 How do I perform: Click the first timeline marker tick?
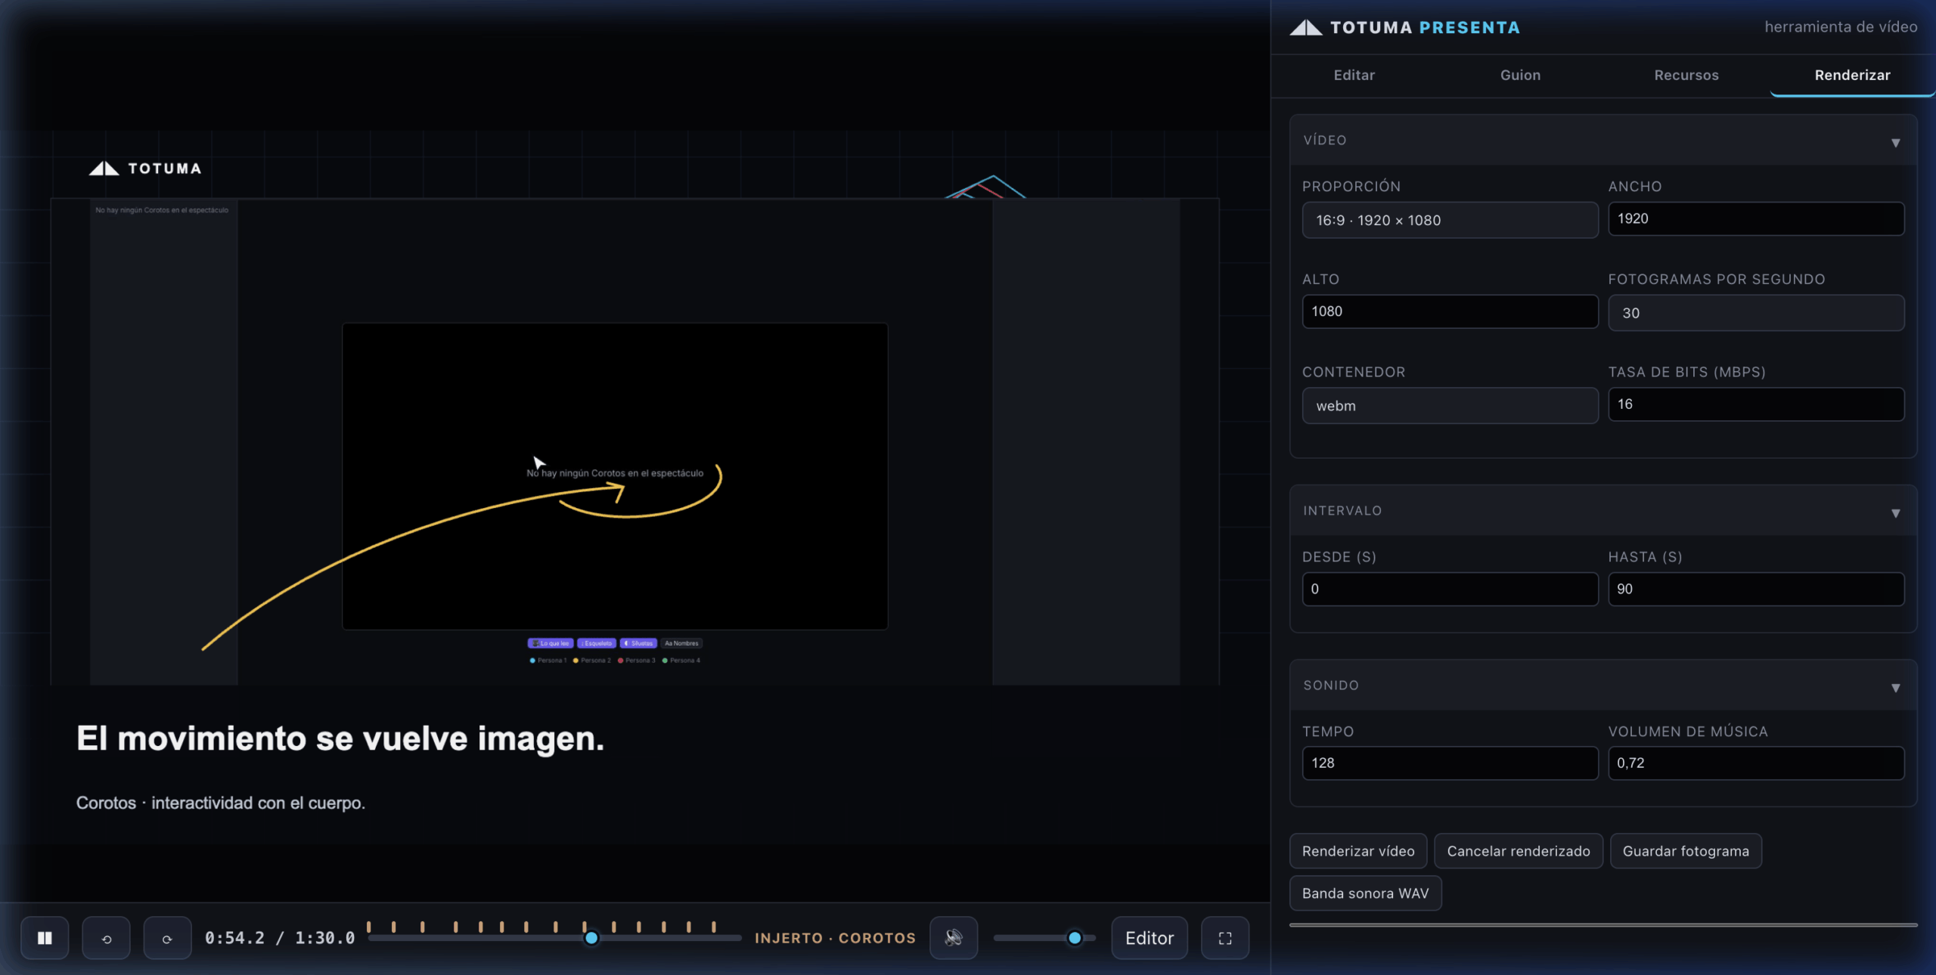click(x=368, y=927)
